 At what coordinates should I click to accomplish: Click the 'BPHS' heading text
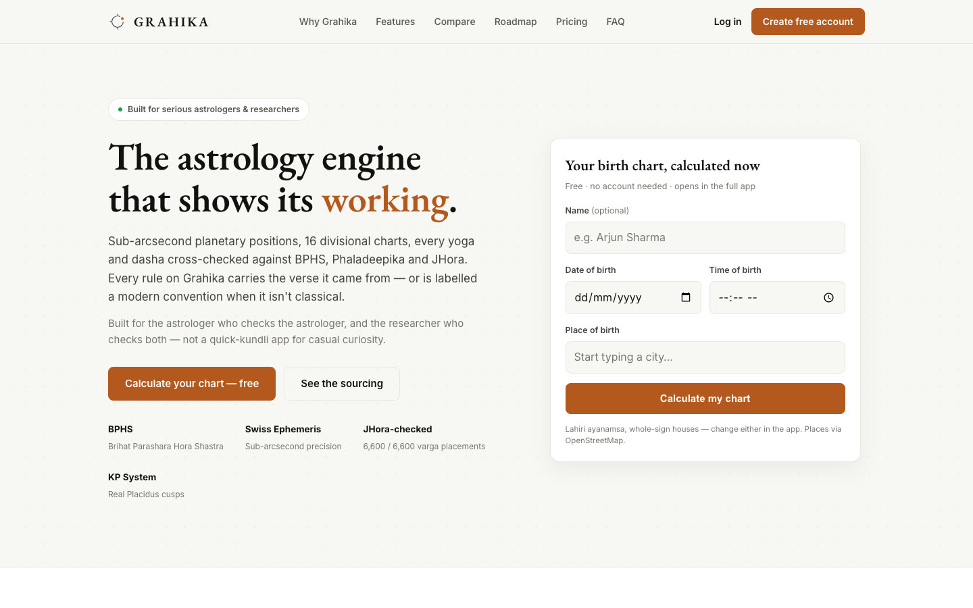click(x=120, y=429)
